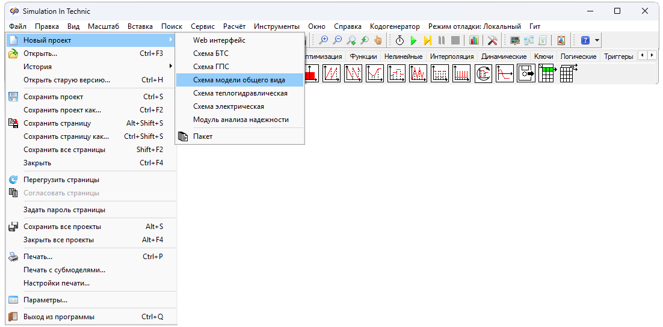Select the sawtooth signal block icon
Image resolution: width=663 pixels, height=327 pixels.
point(331,73)
